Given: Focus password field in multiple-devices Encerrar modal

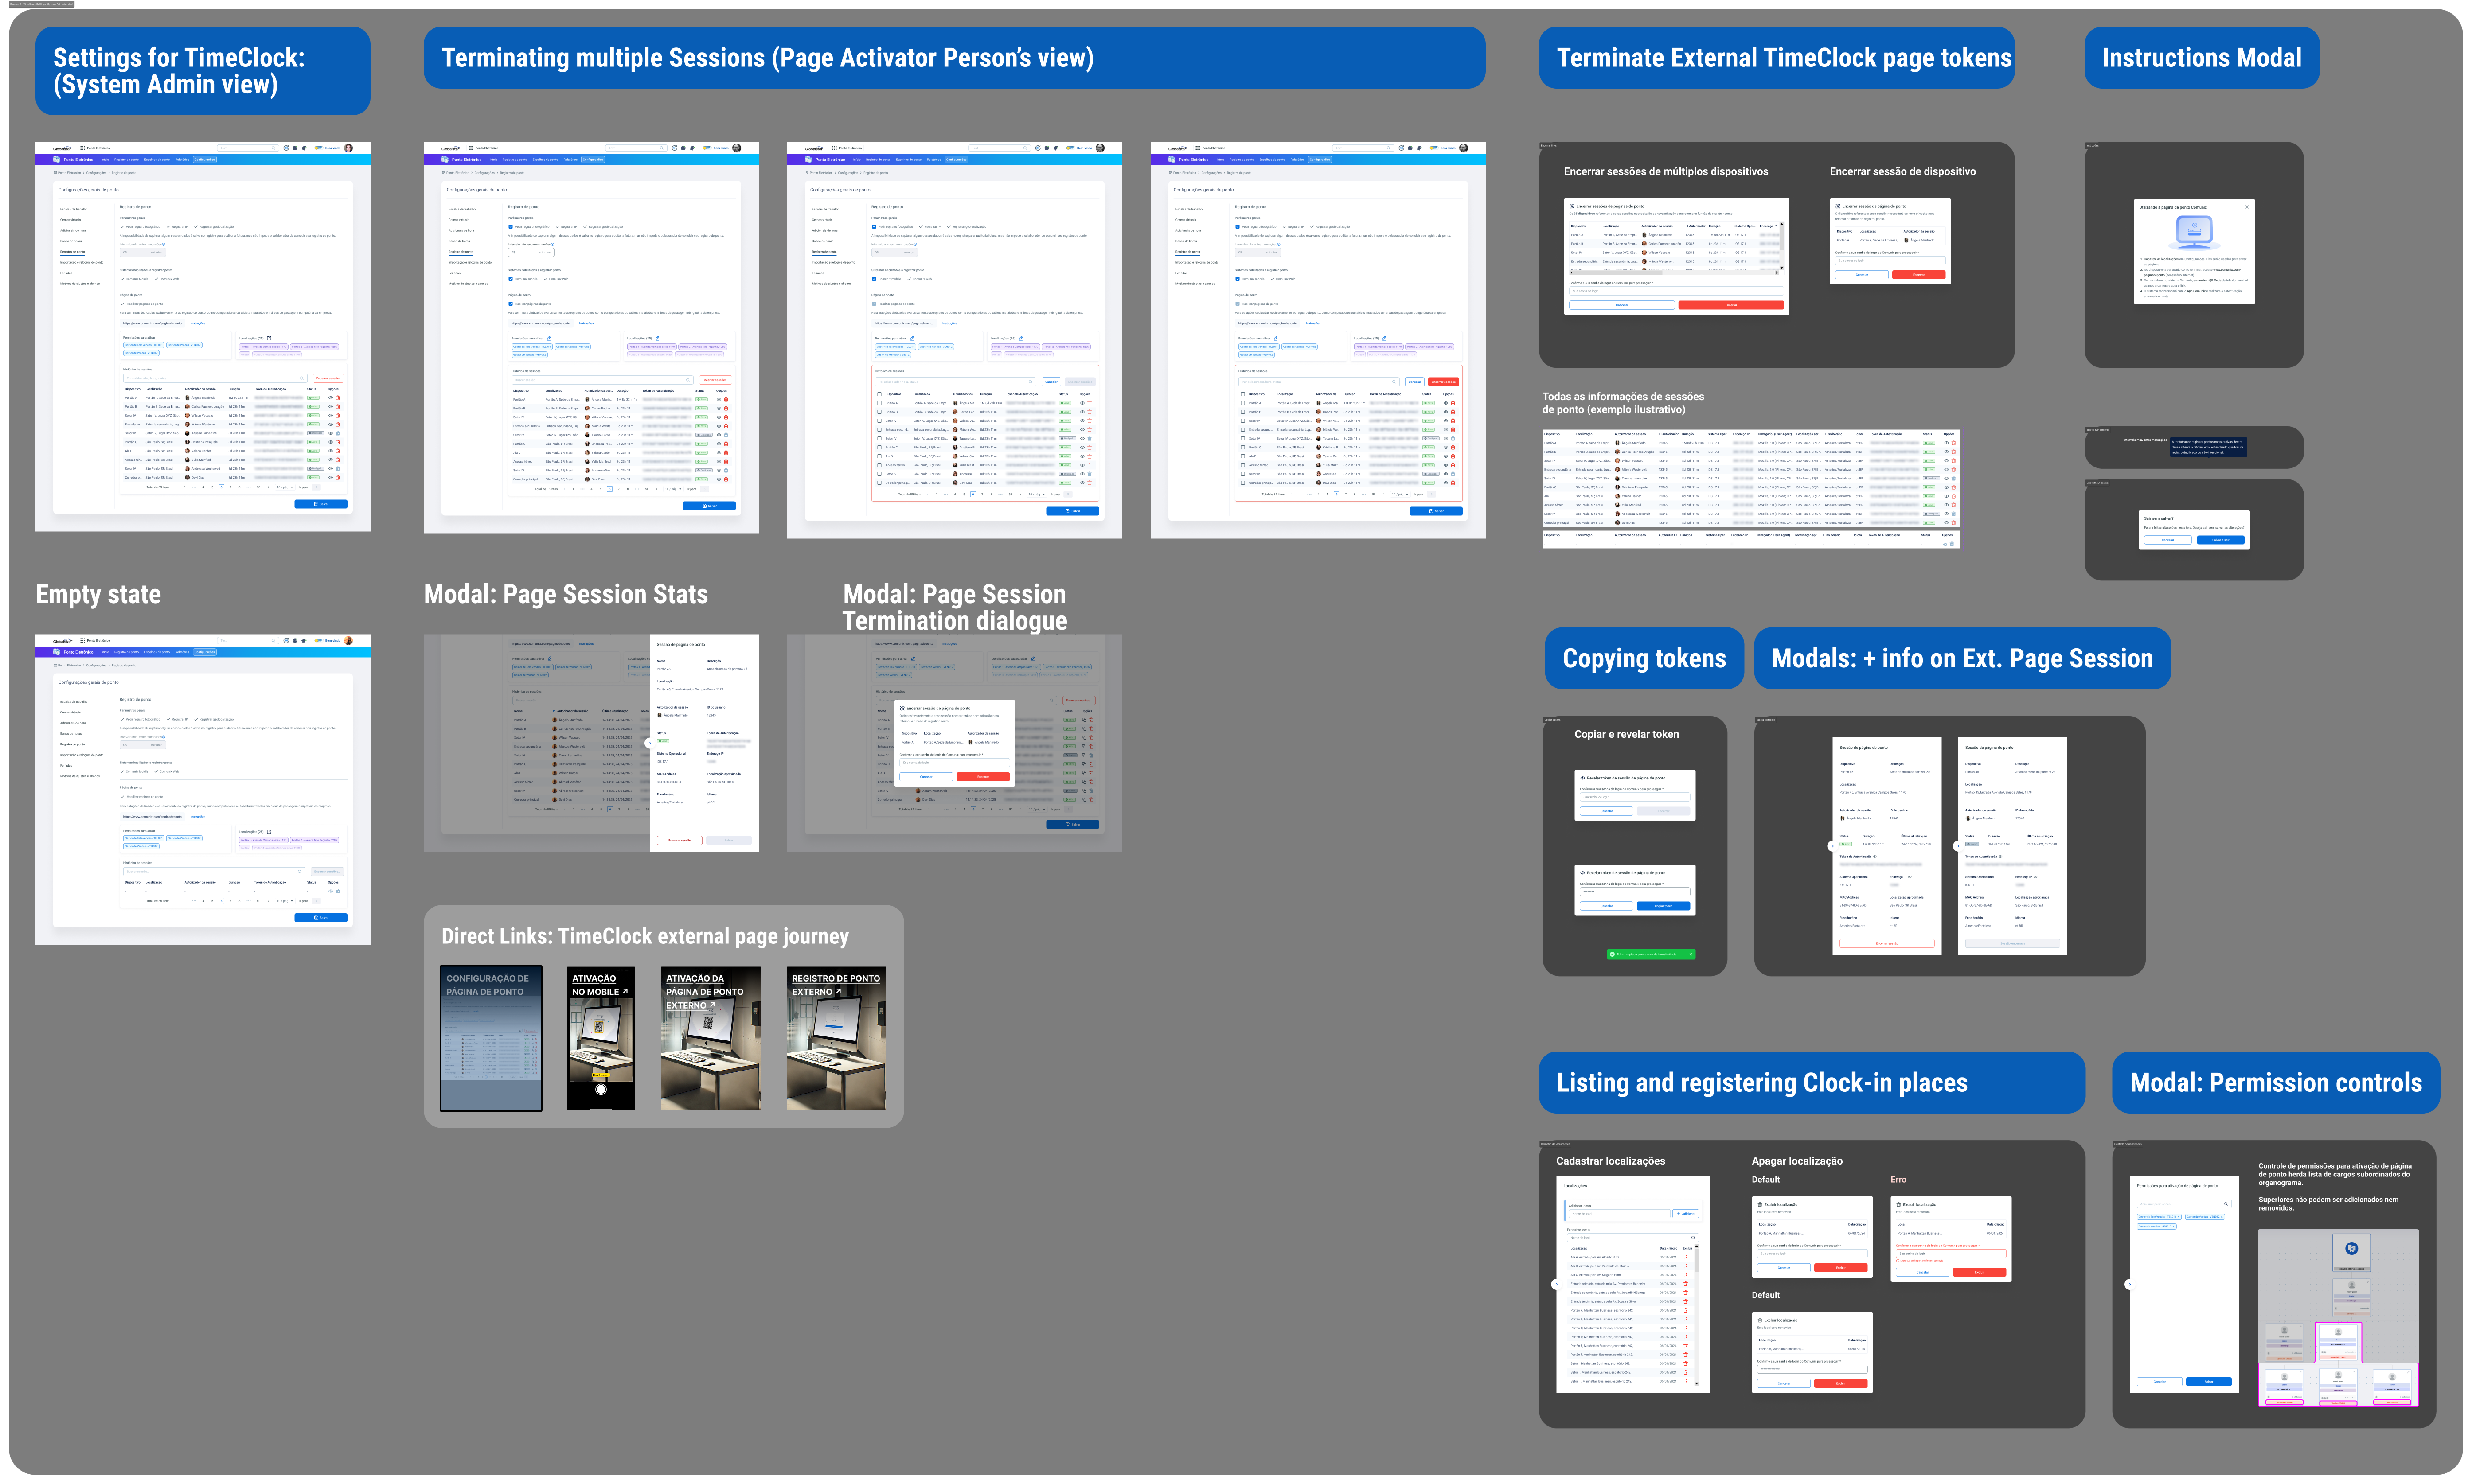Looking at the screenshot, I should 1677,291.
